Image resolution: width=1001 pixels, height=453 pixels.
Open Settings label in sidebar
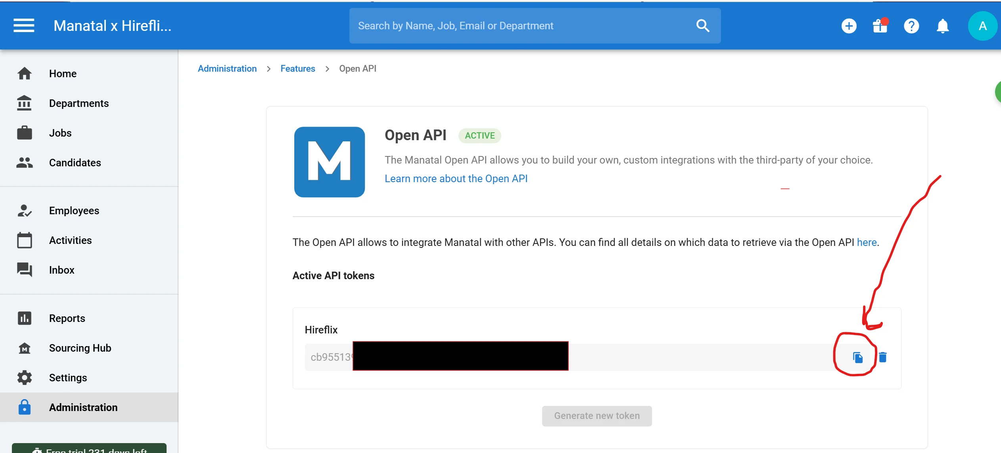pos(68,378)
